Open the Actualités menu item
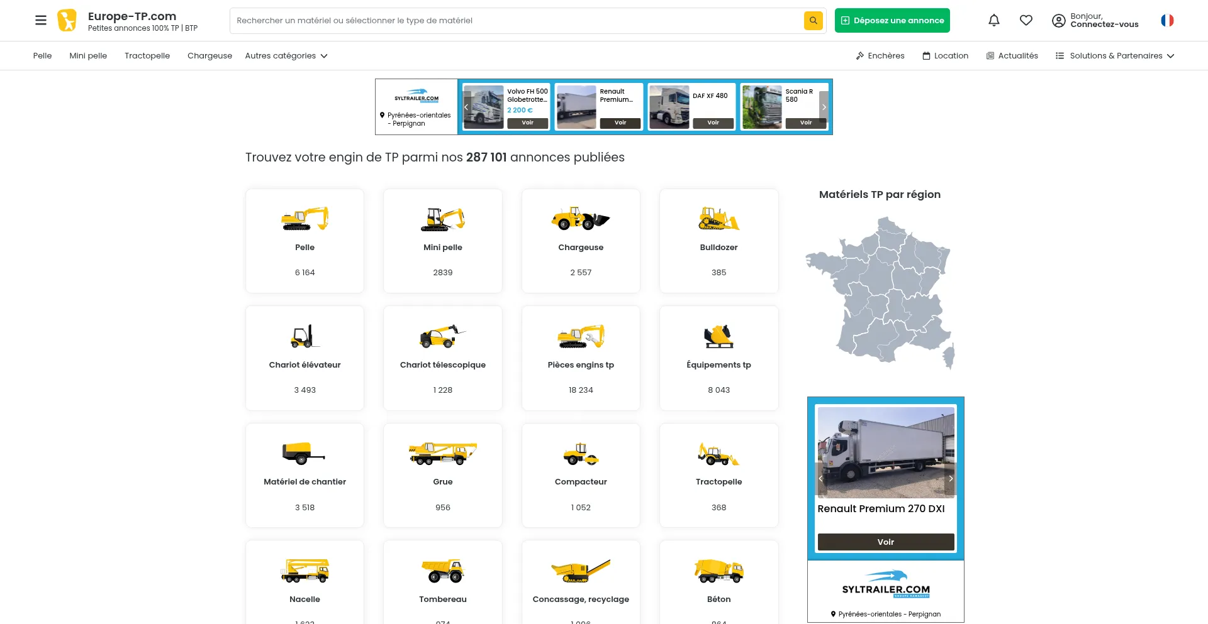Image resolution: width=1208 pixels, height=624 pixels. tap(1012, 56)
